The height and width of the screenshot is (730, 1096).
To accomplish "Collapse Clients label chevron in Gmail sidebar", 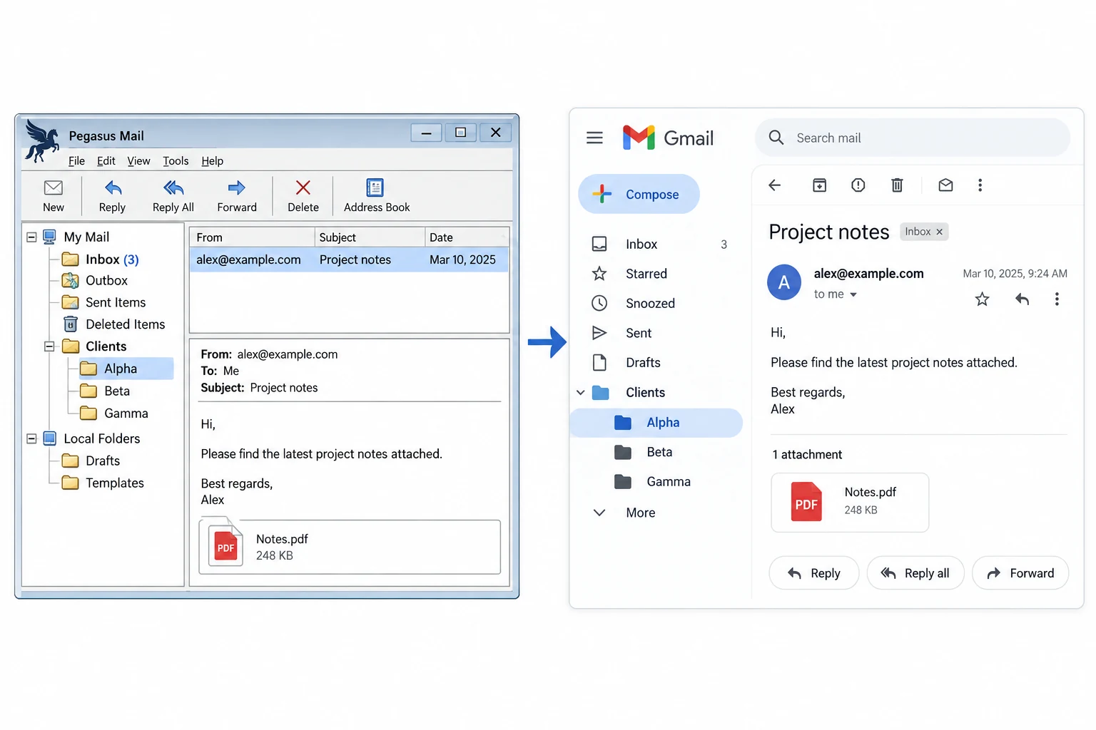I will click(581, 393).
